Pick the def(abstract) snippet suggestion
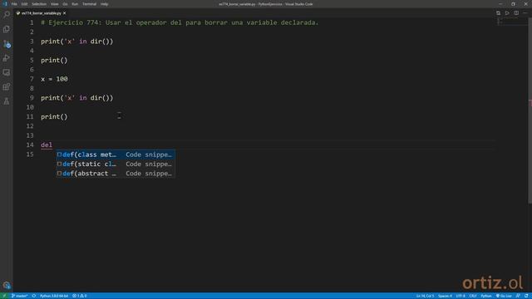Image resolution: width=532 pixels, height=299 pixels. click(x=116, y=174)
